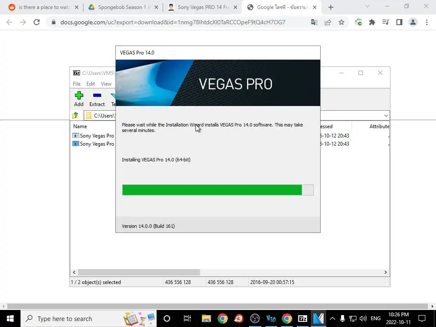This screenshot has width=436, height=327.
Task: Close the active Google Drive tab
Action: pos(315,8)
